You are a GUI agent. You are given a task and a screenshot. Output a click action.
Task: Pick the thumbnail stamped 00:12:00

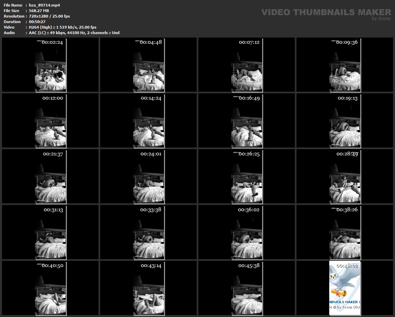tap(51, 121)
